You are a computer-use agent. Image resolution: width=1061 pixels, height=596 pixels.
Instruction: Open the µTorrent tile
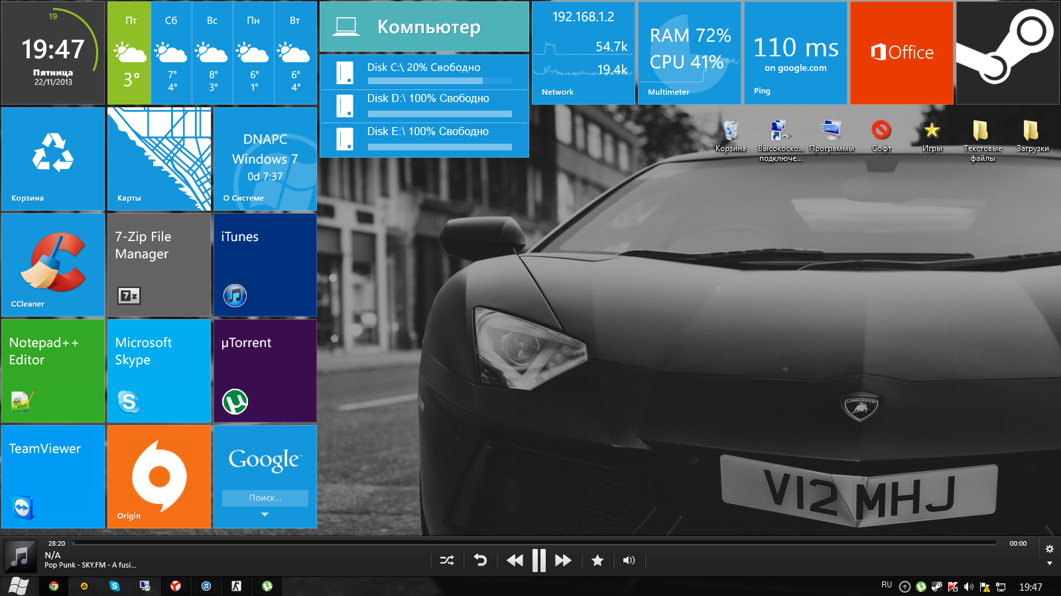point(265,371)
